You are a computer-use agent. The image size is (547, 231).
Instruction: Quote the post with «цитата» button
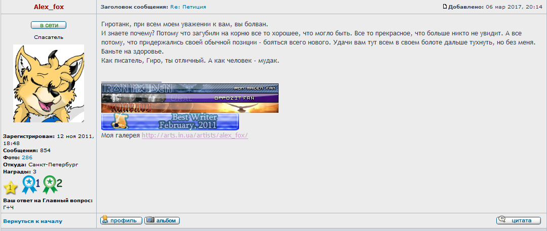tap(519, 220)
